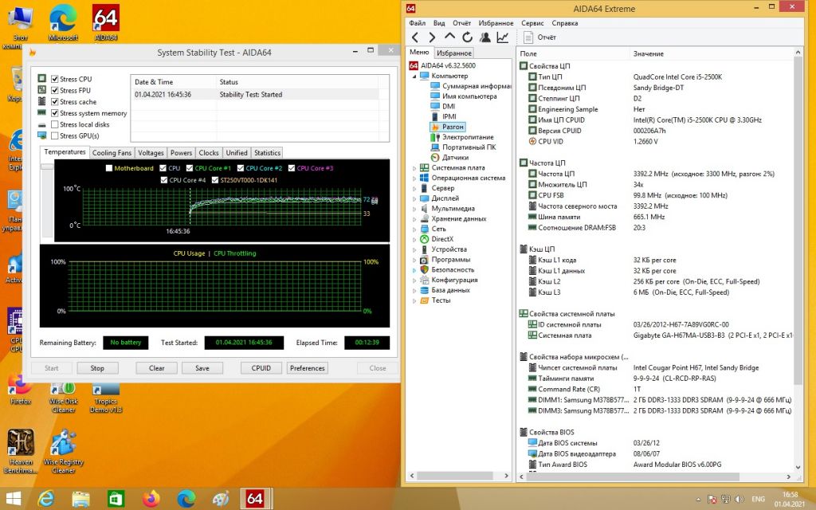Open the Справка menu in AIDA64
816x510 pixels.
[x=565, y=23]
